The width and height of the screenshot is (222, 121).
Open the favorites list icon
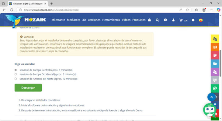pyautogui.click(x=196, y=10)
